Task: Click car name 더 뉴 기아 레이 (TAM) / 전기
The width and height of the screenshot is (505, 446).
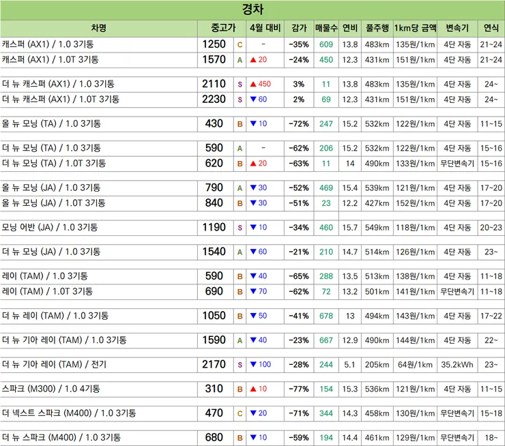Action: (x=54, y=365)
